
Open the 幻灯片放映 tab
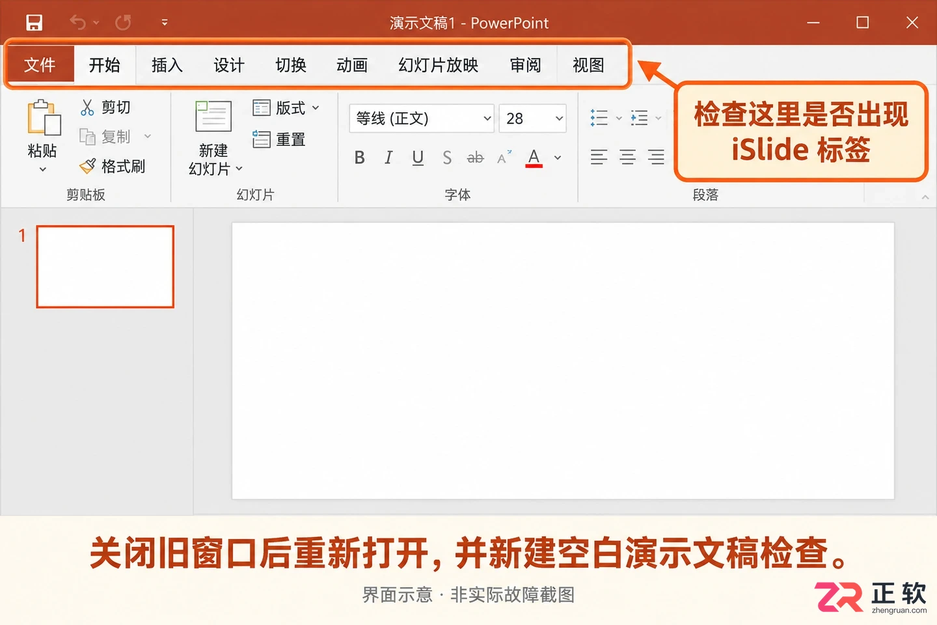439,65
